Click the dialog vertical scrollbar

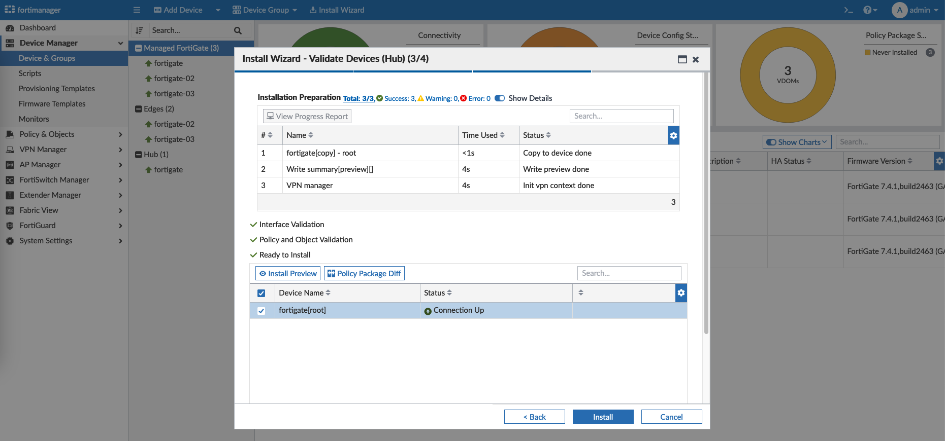(706, 203)
